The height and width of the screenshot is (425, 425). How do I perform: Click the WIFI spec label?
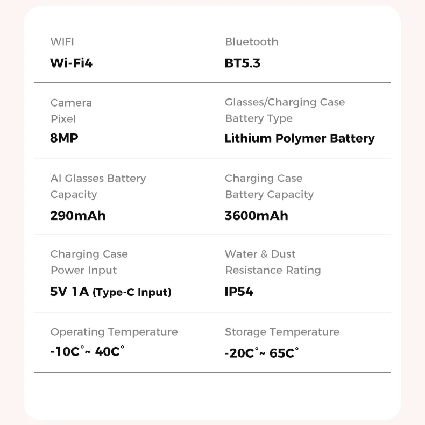coord(62,42)
